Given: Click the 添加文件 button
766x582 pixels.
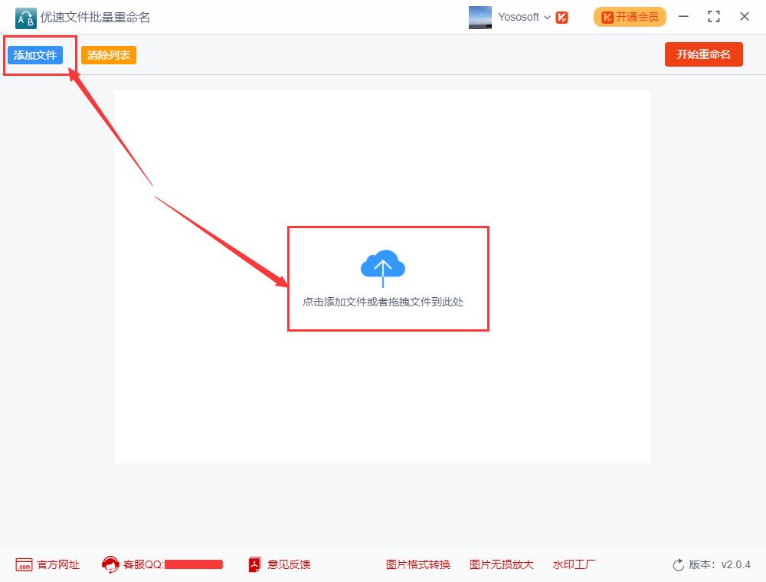Looking at the screenshot, I should coord(35,55).
